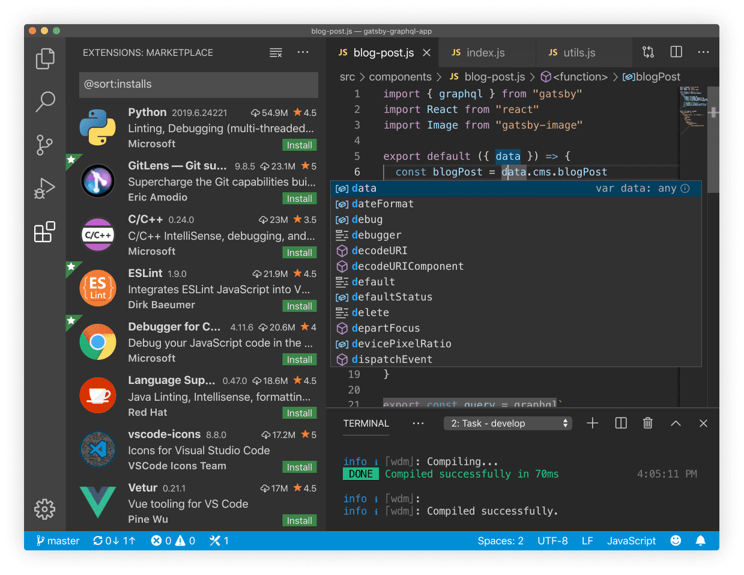
Task: Open the Extensions view icon
Action: click(x=45, y=231)
